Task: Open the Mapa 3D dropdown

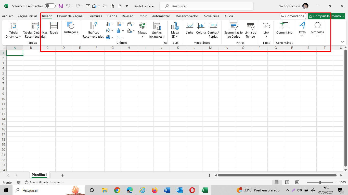Action: coord(175,37)
